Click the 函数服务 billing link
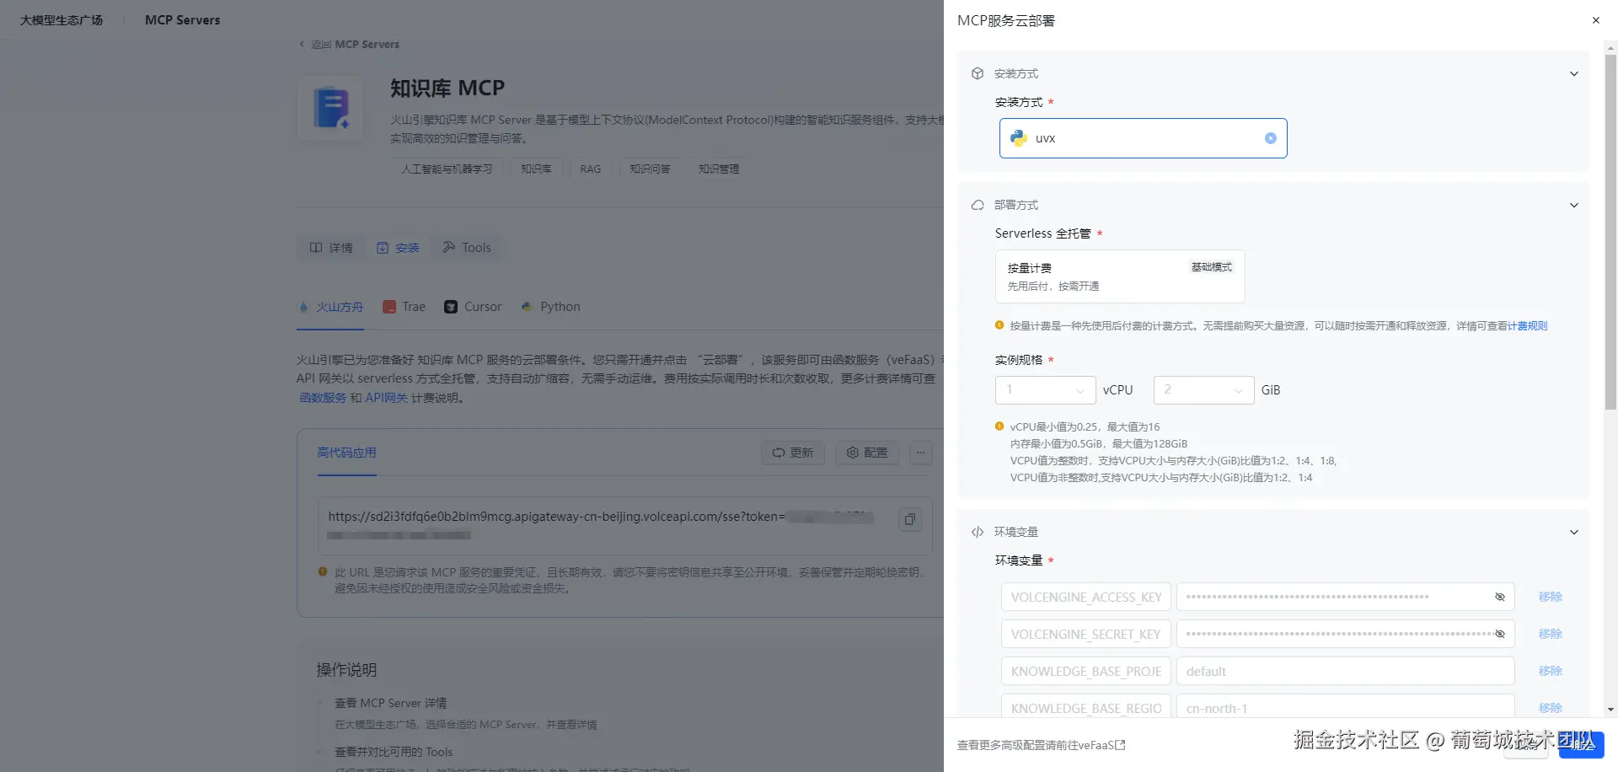This screenshot has width=1618, height=772. 323,398
